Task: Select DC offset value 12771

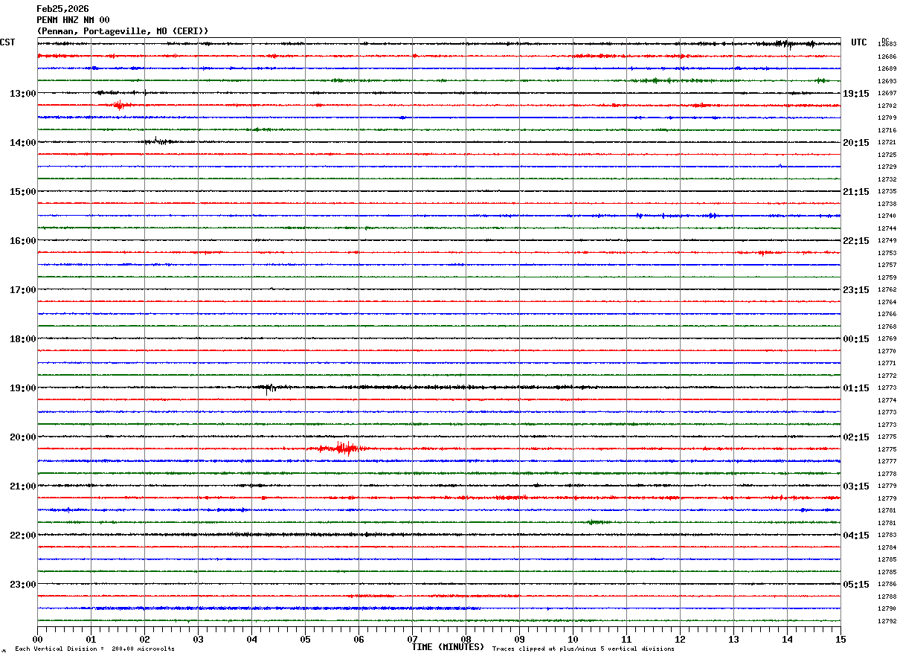Action: 887,363
